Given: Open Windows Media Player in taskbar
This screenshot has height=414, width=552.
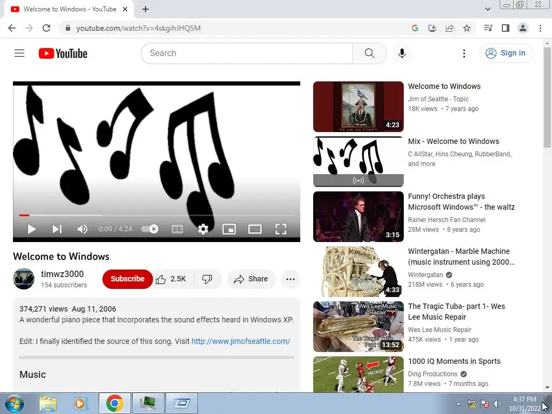Looking at the screenshot, I should click(80, 403).
